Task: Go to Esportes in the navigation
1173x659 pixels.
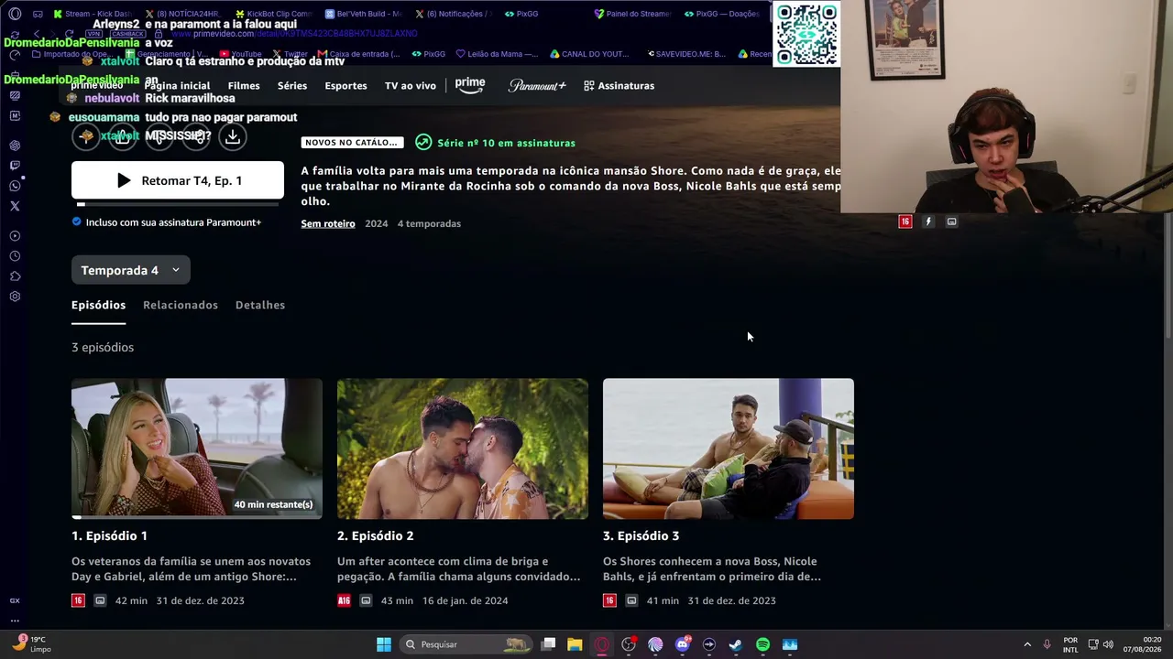Action: [x=345, y=85]
